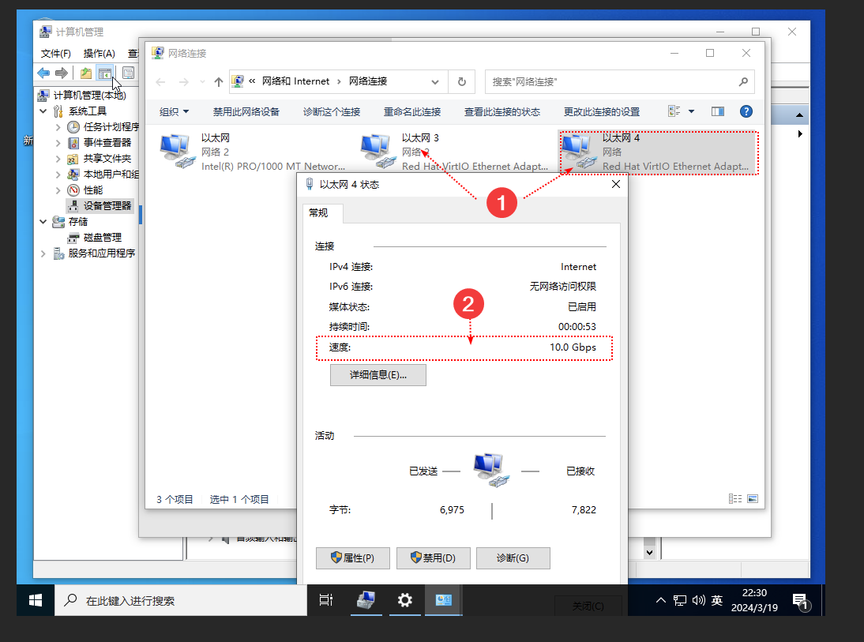Screen dimensions: 864x642
Task: Open Help via the question mark icon
Action: [x=746, y=111]
